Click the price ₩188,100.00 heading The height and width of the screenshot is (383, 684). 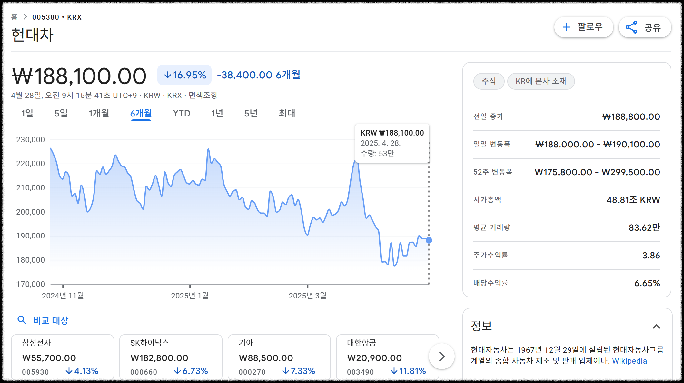pos(79,76)
